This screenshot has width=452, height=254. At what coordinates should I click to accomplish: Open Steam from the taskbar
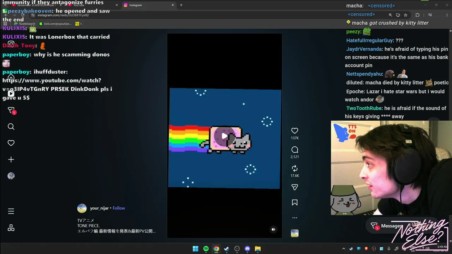(x=227, y=249)
